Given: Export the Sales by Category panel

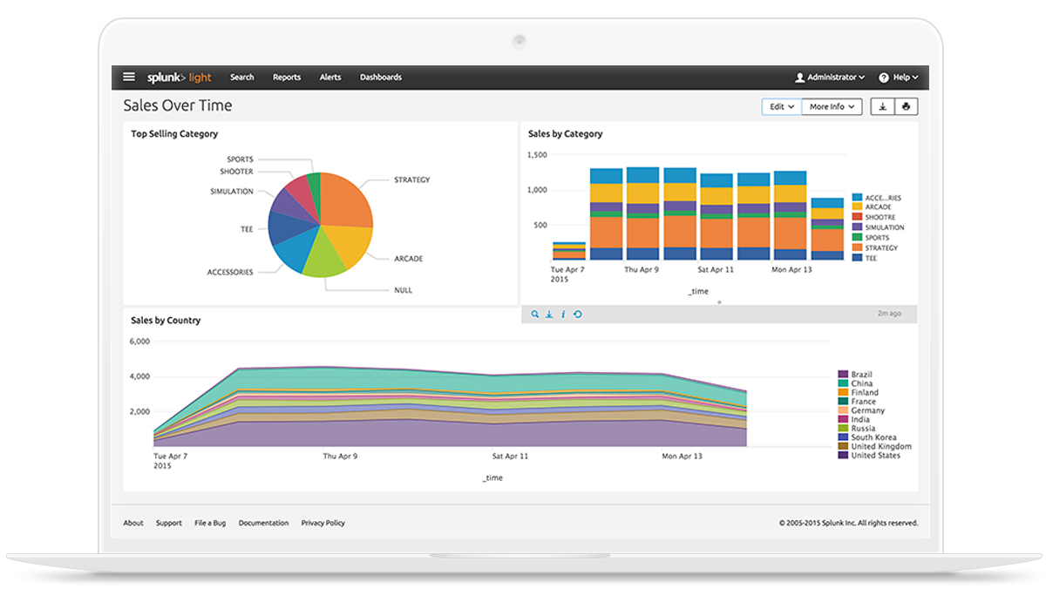Looking at the screenshot, I should [x=549, y=315].
